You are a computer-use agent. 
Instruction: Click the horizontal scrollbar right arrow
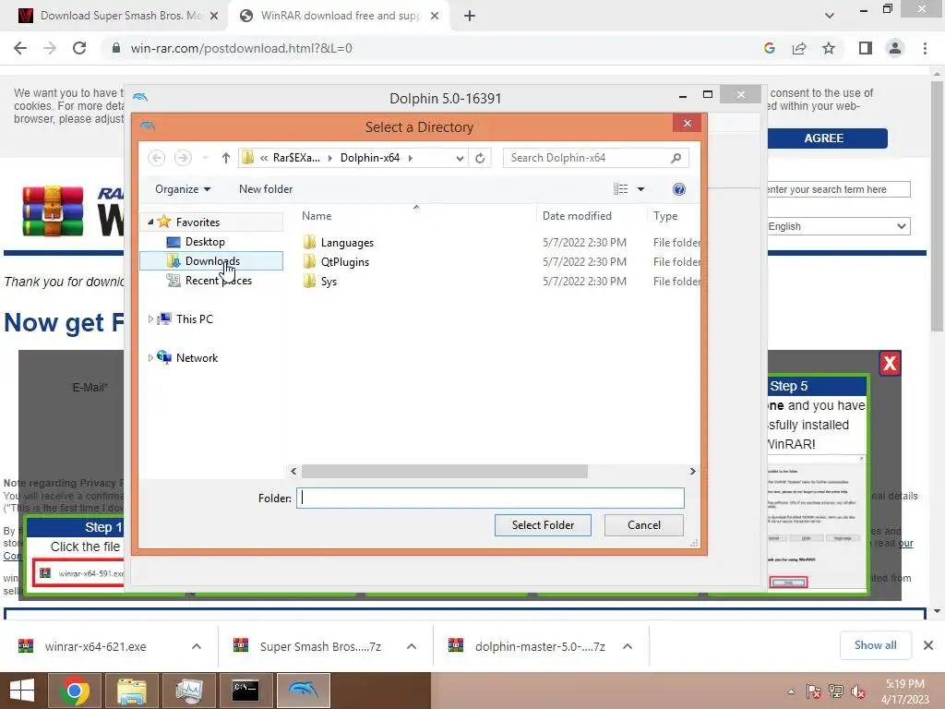click(x=692, y=472)
